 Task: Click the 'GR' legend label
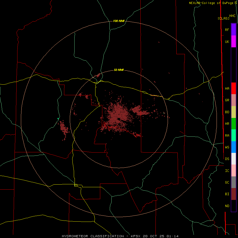(227, 100)
